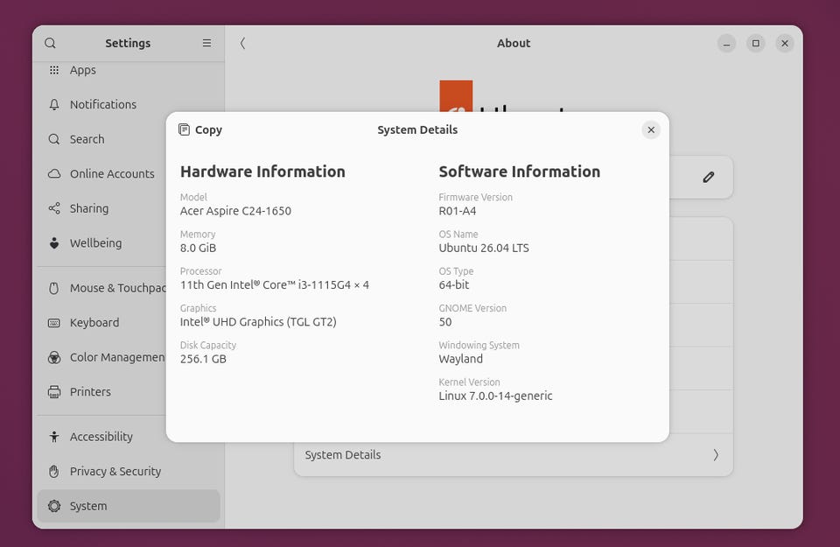Click the Color Management icon
The image size is (840, 547).
pos(54,357)
